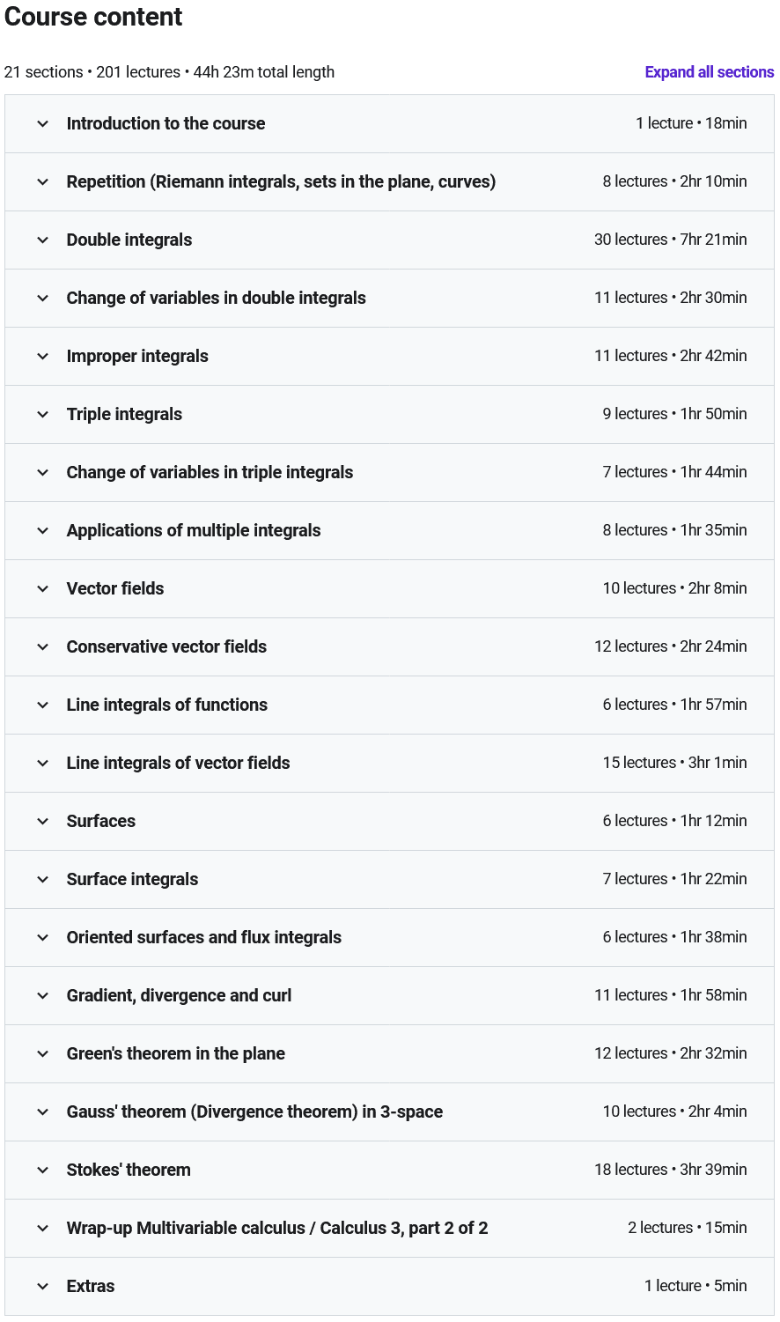Image resolution: width=780 pixels, height=1322 pixels.
Task: Expand the Introduction to the course section
Action: pos(166,124)
